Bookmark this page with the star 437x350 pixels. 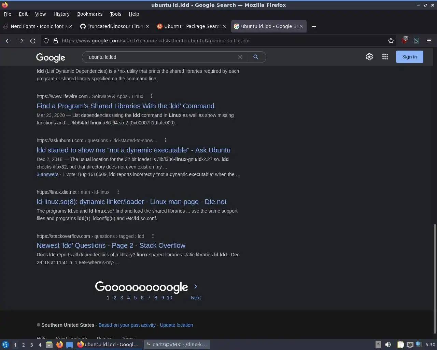click(x=391, y=41)
